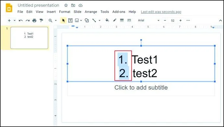This screenshot has height=127, width=224.
Task: Open the insert image dropdown arrow
Action: click(81, 20)
